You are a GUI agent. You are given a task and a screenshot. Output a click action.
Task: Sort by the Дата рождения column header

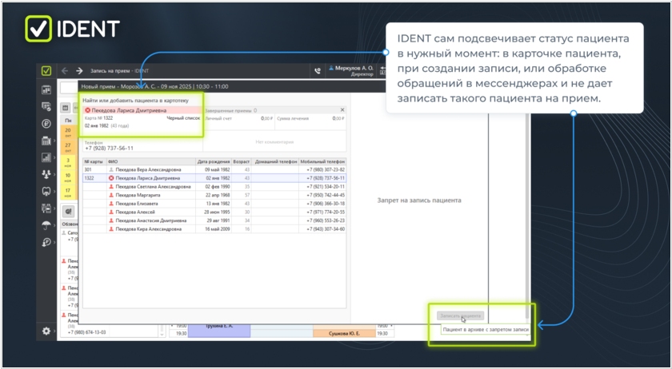[x=213, y=161]
